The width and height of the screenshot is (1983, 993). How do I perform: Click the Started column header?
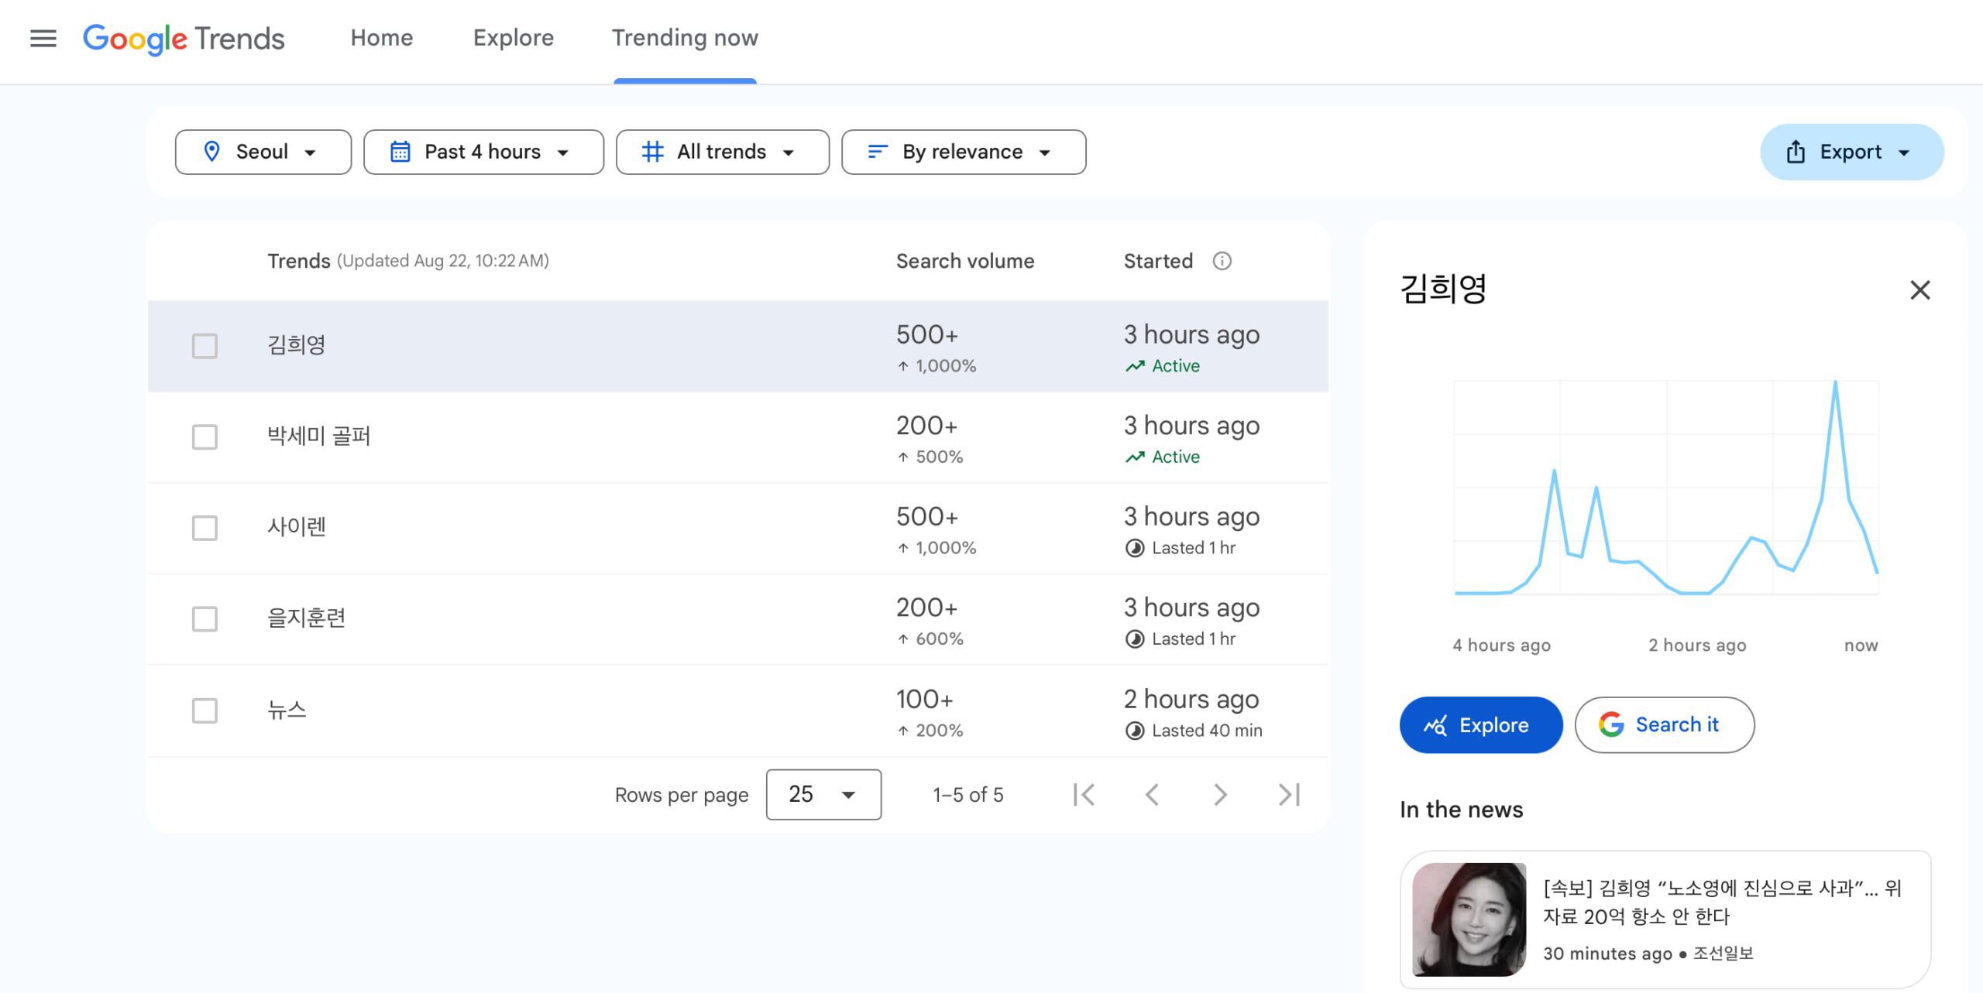[x=1158, y=262]
